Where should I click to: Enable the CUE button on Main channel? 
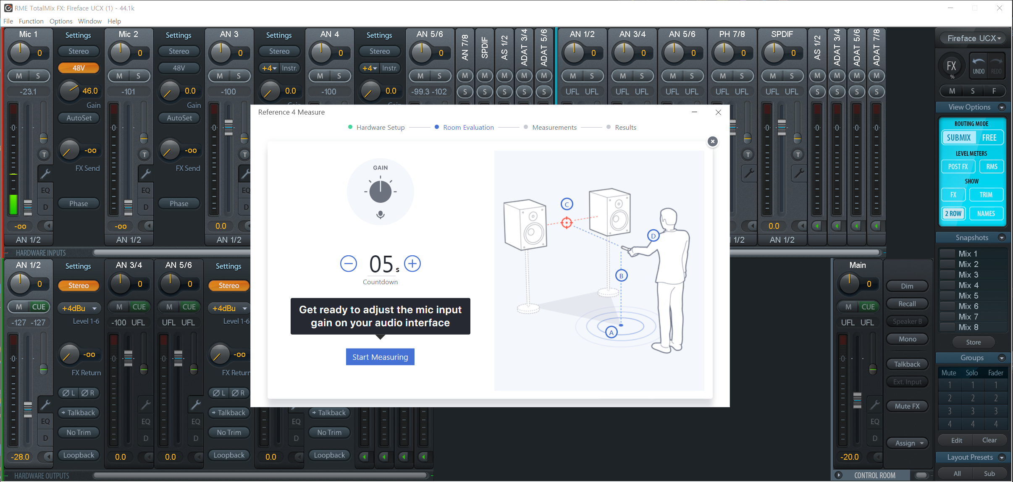868,306
